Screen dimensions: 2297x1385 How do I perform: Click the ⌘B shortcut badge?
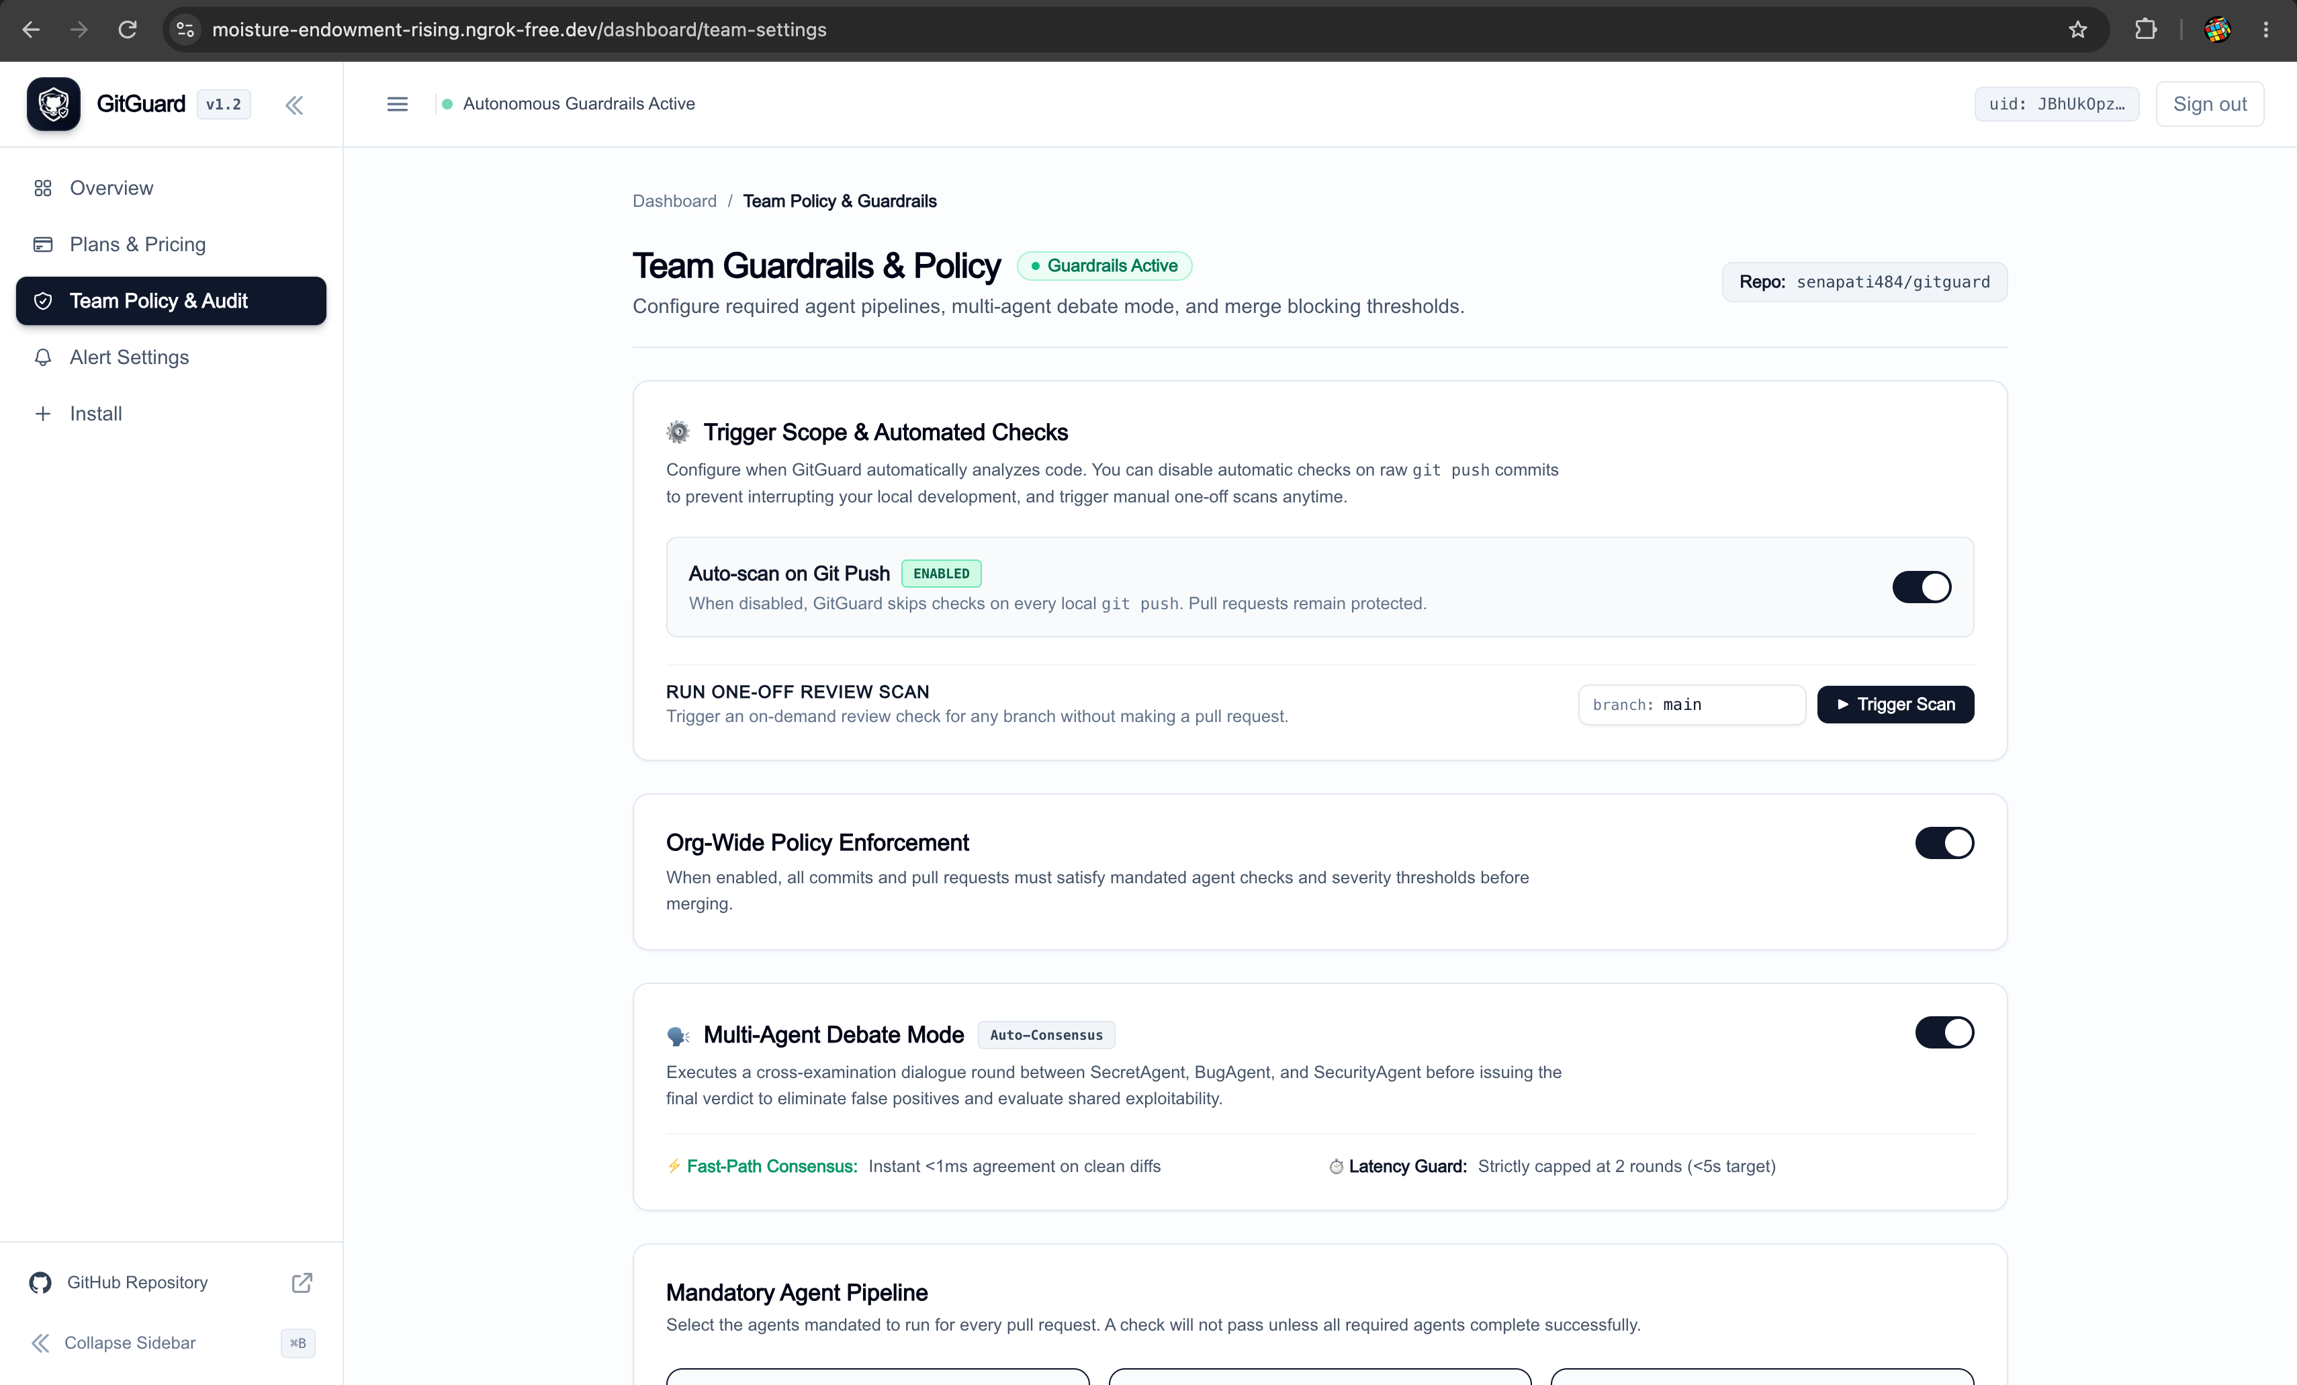298,1343
